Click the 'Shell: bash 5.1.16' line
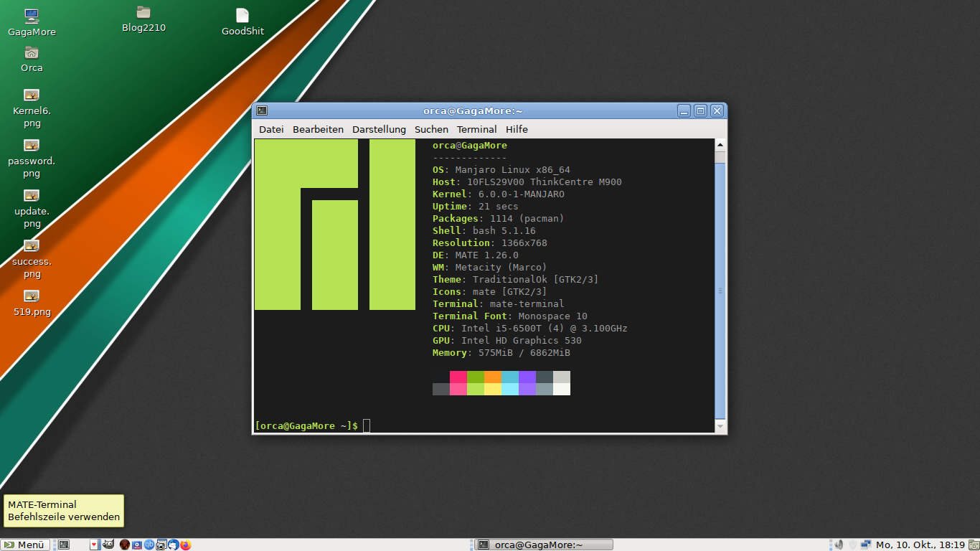 point(484,231)
